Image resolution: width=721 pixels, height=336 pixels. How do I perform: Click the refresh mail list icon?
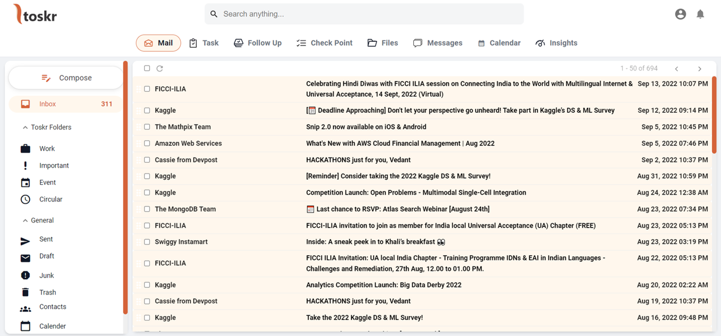tap(160, 69)
